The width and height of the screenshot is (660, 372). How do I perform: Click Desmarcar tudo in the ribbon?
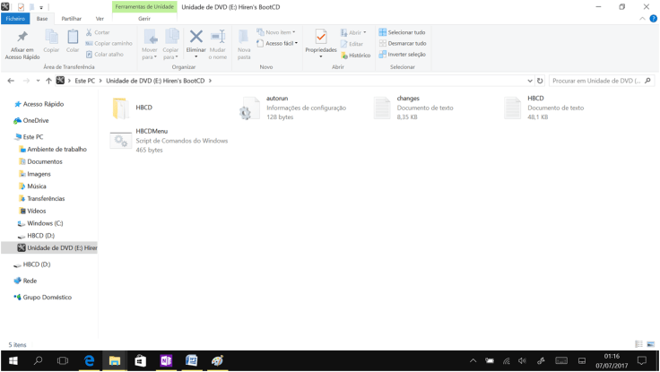point(402,43)
